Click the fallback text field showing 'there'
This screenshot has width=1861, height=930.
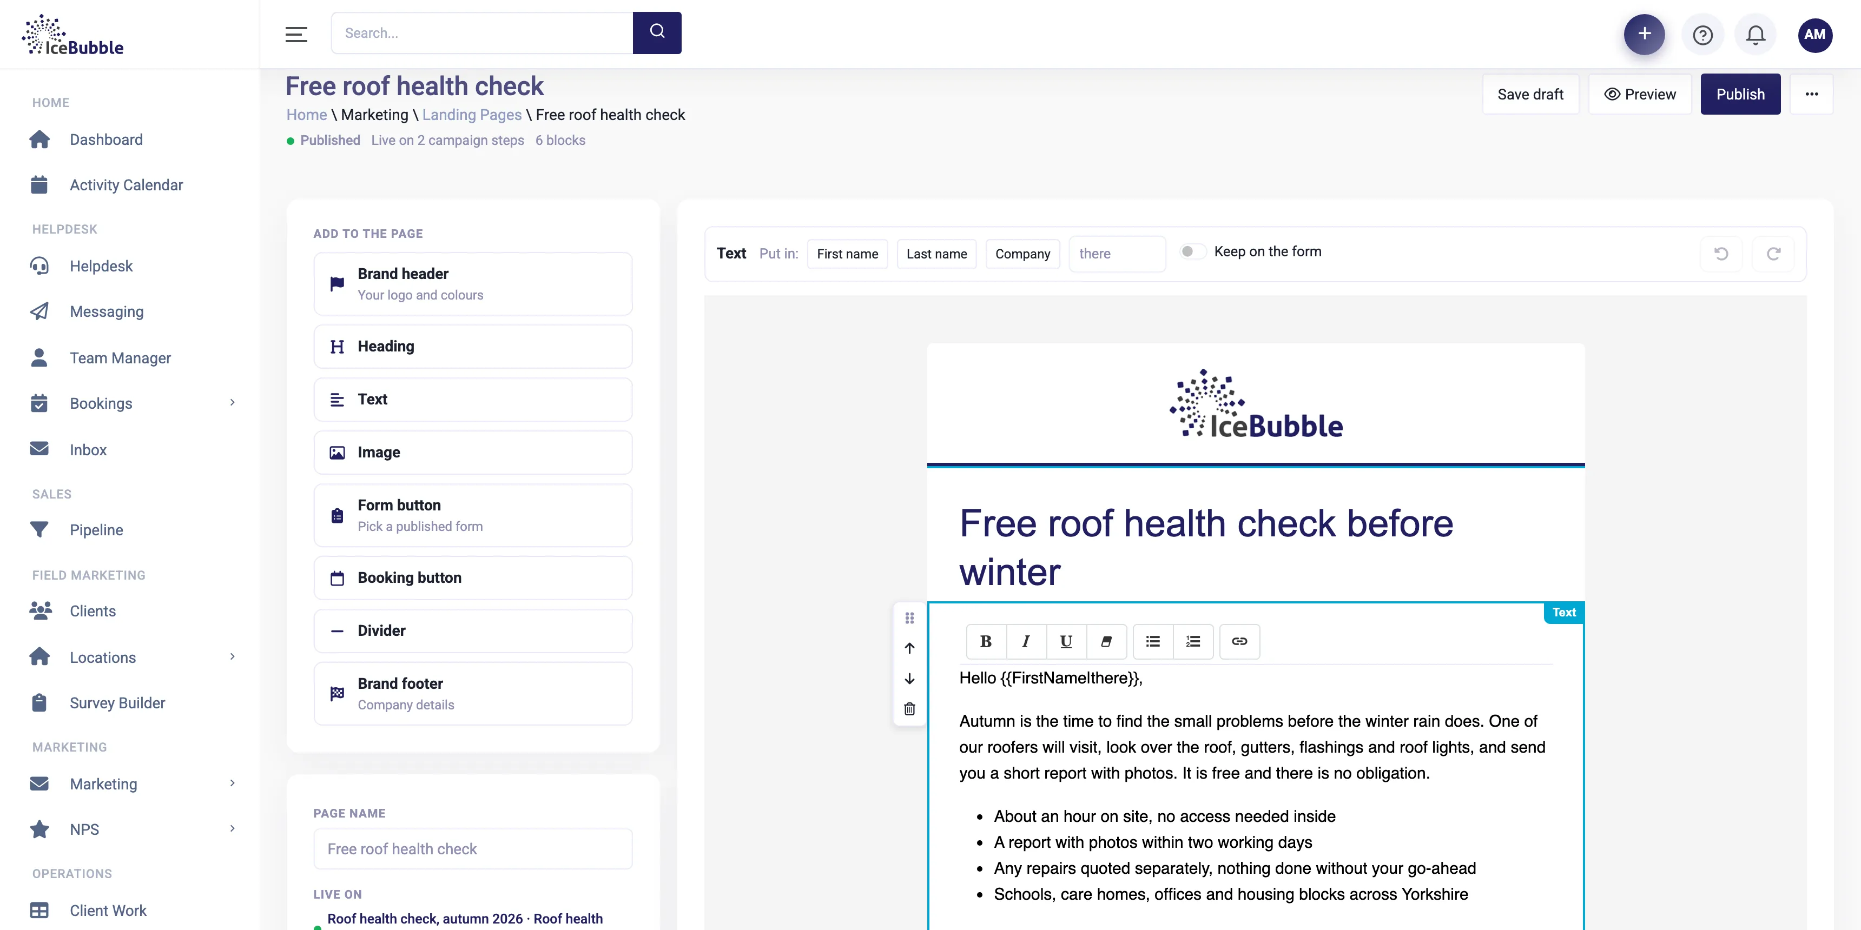coord(1117,254)
